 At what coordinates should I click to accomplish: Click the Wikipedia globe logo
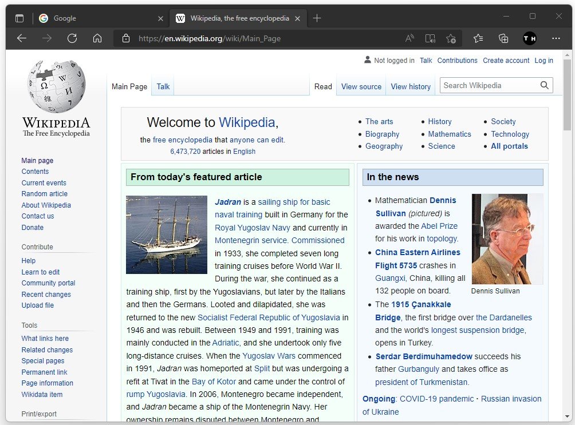click(56, 86)
